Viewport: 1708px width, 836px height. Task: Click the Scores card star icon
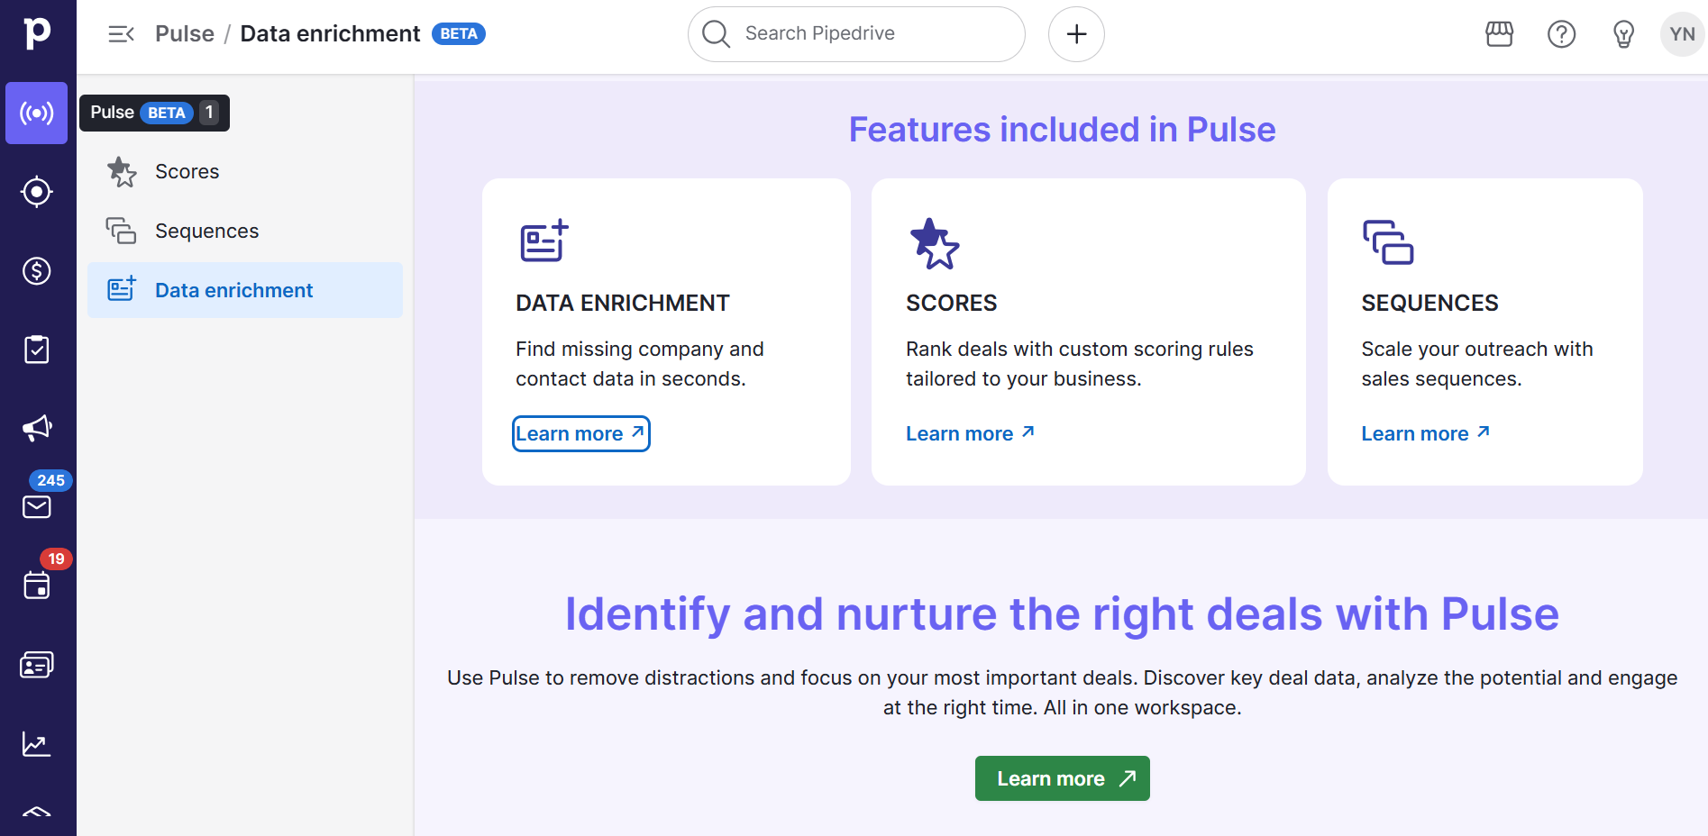click(x=935, y=243)
